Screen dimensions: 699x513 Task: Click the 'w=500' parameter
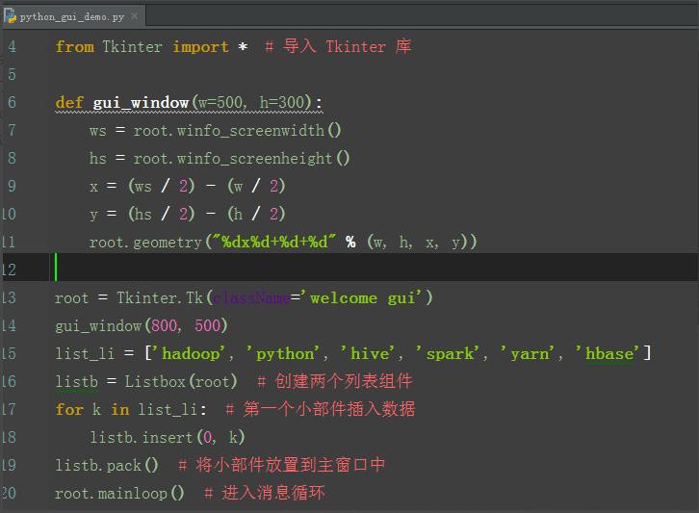(x=220, y=103)
